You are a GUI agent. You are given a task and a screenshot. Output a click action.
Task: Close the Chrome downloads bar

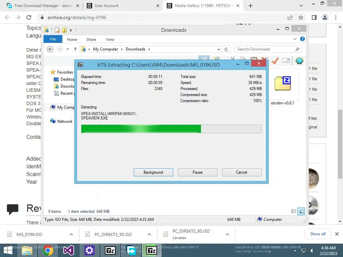pos(337,234)
